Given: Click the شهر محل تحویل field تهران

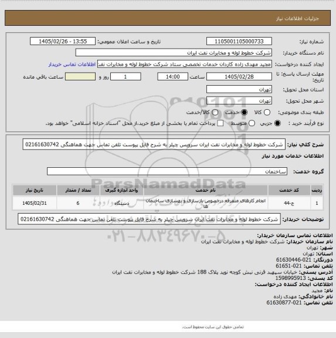Looking at the screenshot, I should [239, 101].
